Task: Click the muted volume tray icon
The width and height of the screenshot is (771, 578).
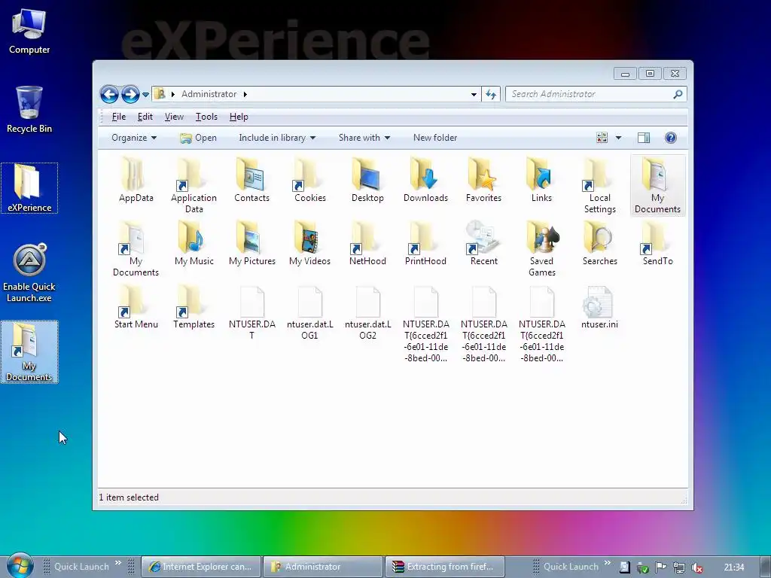Action: click(x=696, y=567)
